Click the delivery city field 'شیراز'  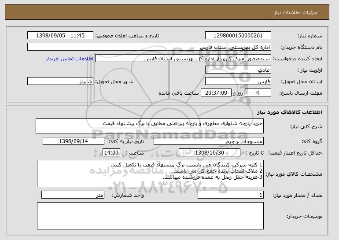tap(60, 81)
